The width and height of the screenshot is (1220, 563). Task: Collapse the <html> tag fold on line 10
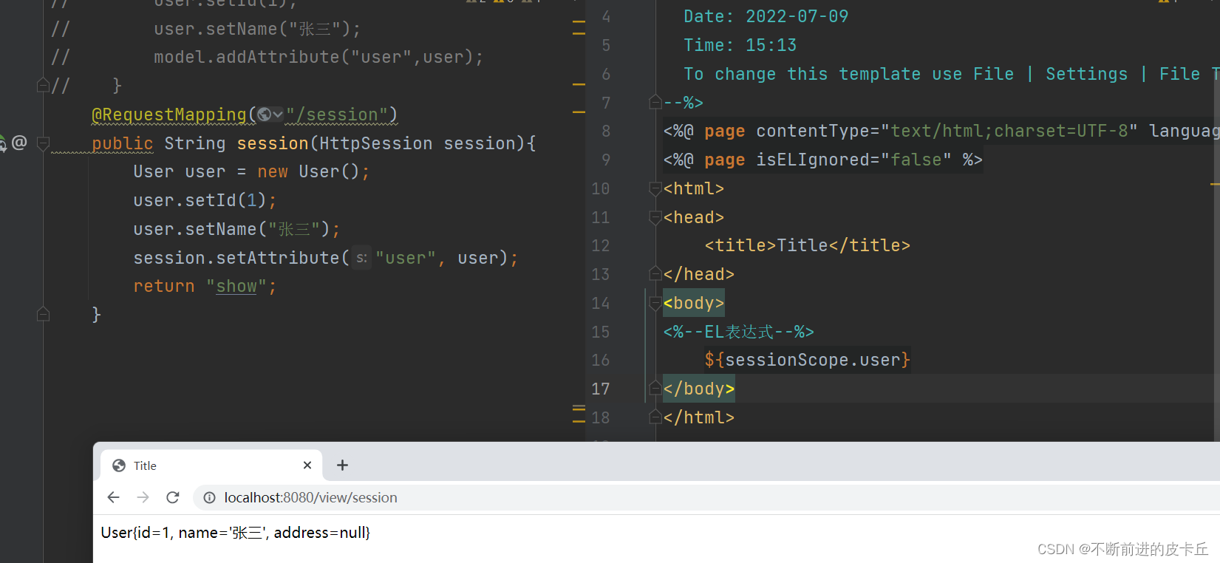pos(655,189)
